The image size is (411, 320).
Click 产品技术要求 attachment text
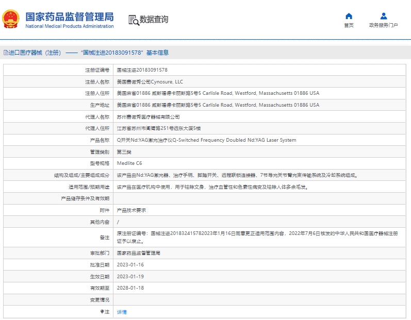tap(131, 210)
